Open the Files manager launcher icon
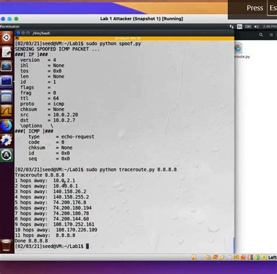The image size is (277, 274). [x=6, y=96]
